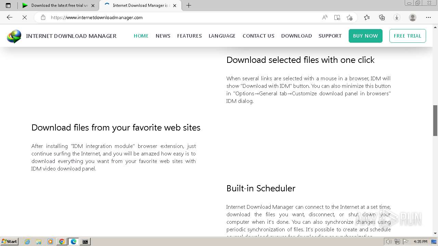Click the INTERNET DOWNLOAD MANAGER site title
The width and height of the screenshot is (438, 246).
[71, 36]
